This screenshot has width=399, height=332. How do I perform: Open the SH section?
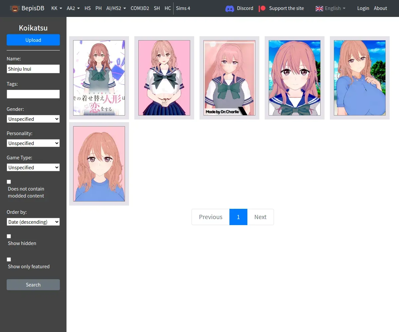[157, 8]
